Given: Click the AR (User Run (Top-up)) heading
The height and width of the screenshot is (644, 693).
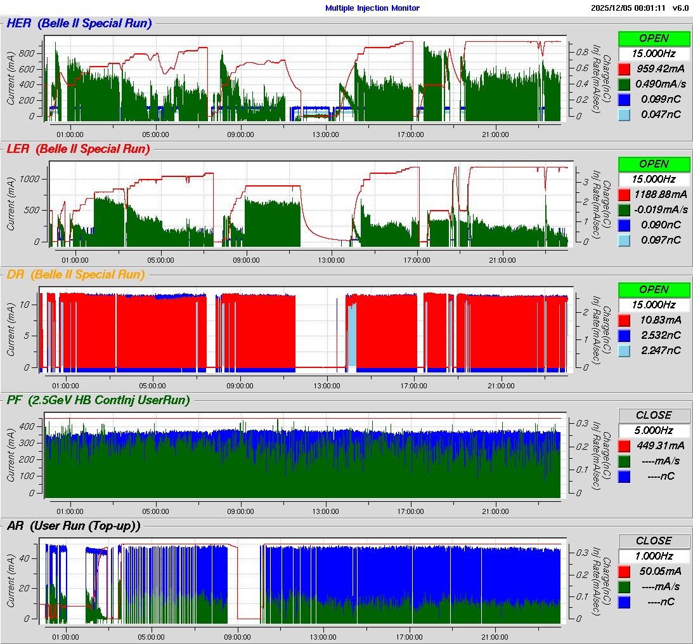Looking at the screenshot, I should point(73,525).
